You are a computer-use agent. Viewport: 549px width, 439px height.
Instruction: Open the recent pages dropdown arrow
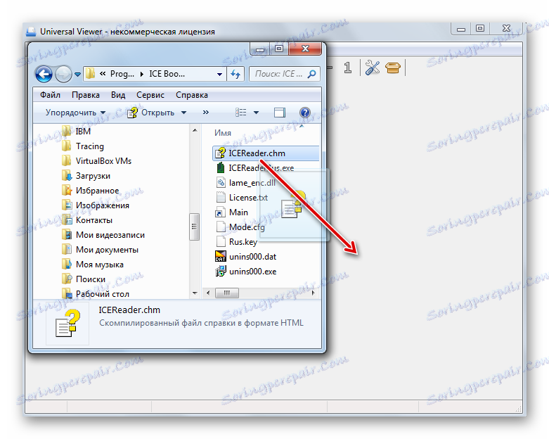coord(78,75)
